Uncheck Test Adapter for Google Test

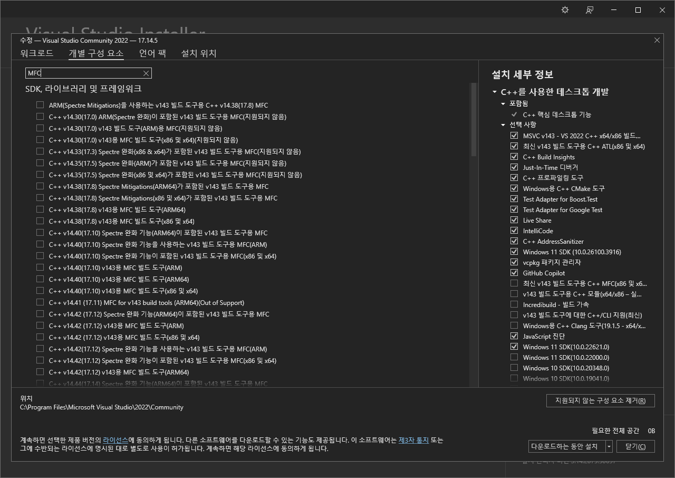[514, 209]
